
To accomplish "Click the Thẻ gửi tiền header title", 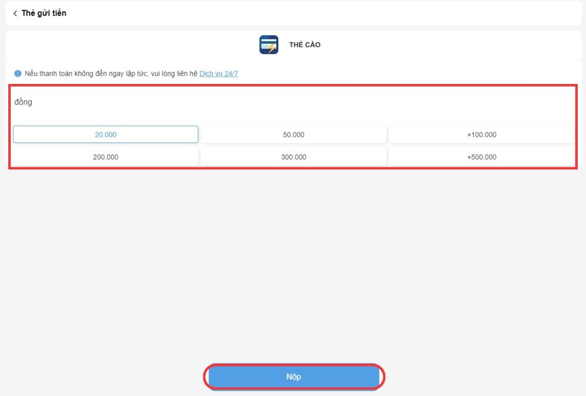I will 44,13.
